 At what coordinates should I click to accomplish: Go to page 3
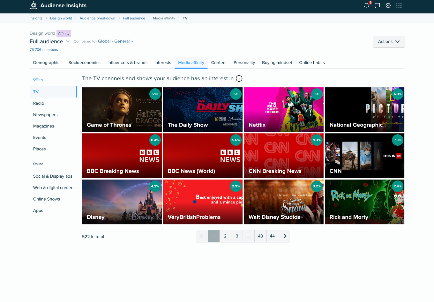[237, 236]
